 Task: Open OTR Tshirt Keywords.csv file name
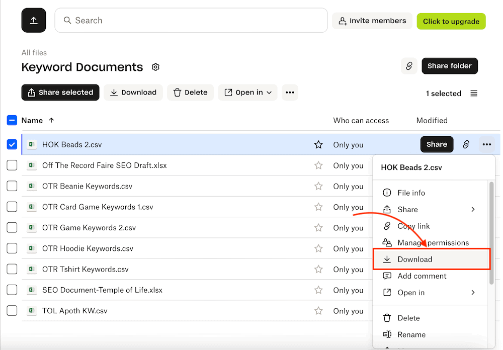coord(86,269)
